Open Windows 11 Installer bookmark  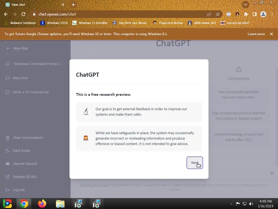coord(90,23)
